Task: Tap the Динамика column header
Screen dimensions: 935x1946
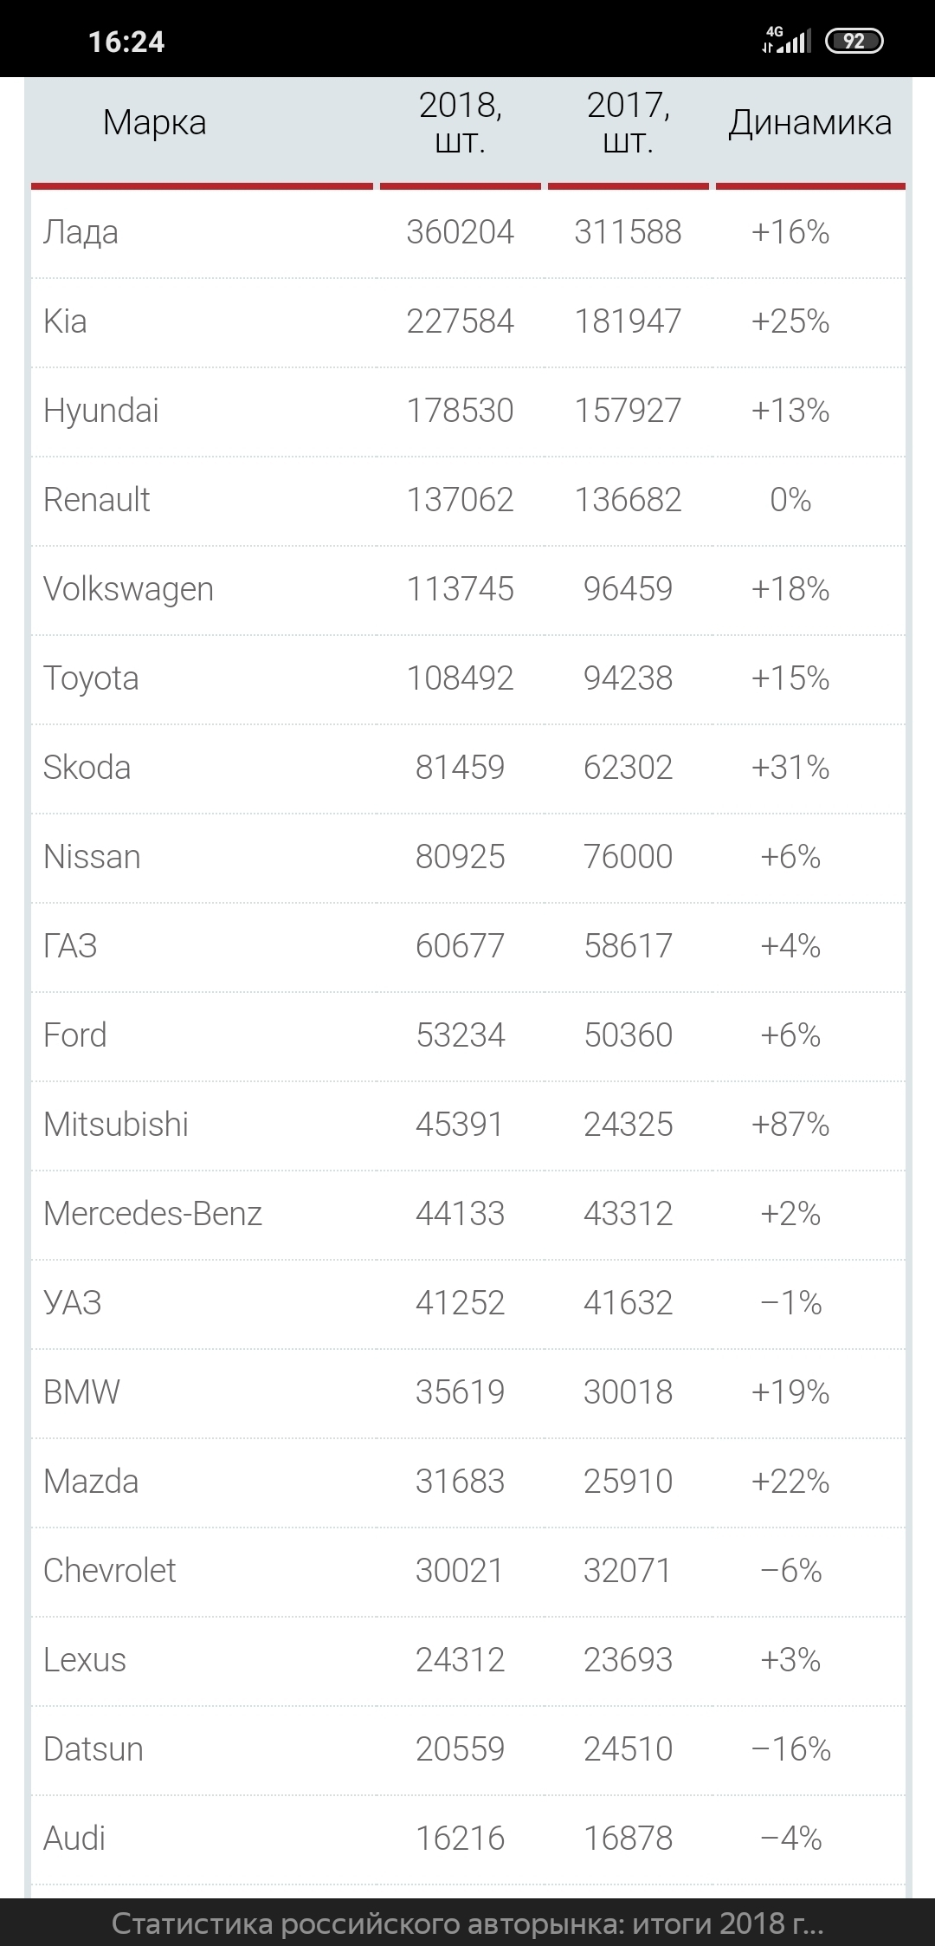Action: coord(809,123)
